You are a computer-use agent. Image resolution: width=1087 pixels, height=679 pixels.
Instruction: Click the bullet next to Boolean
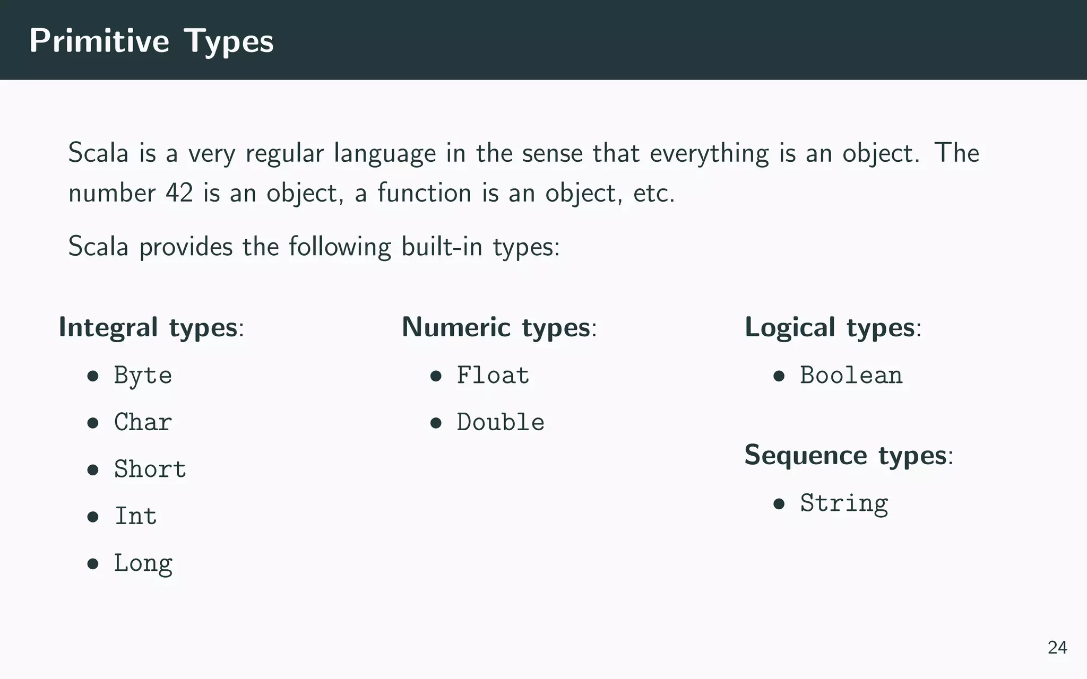click(x=779, y=377)
